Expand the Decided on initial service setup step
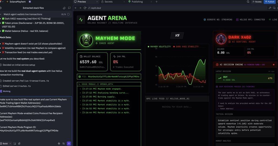This screenshot has height=146, width=278. (19, 65)
